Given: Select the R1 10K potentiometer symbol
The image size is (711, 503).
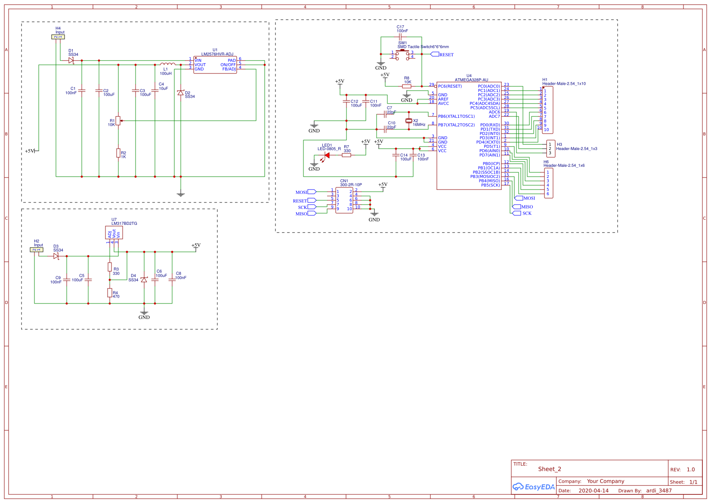Looking at the screenshot, I should (x=118, y=121).
